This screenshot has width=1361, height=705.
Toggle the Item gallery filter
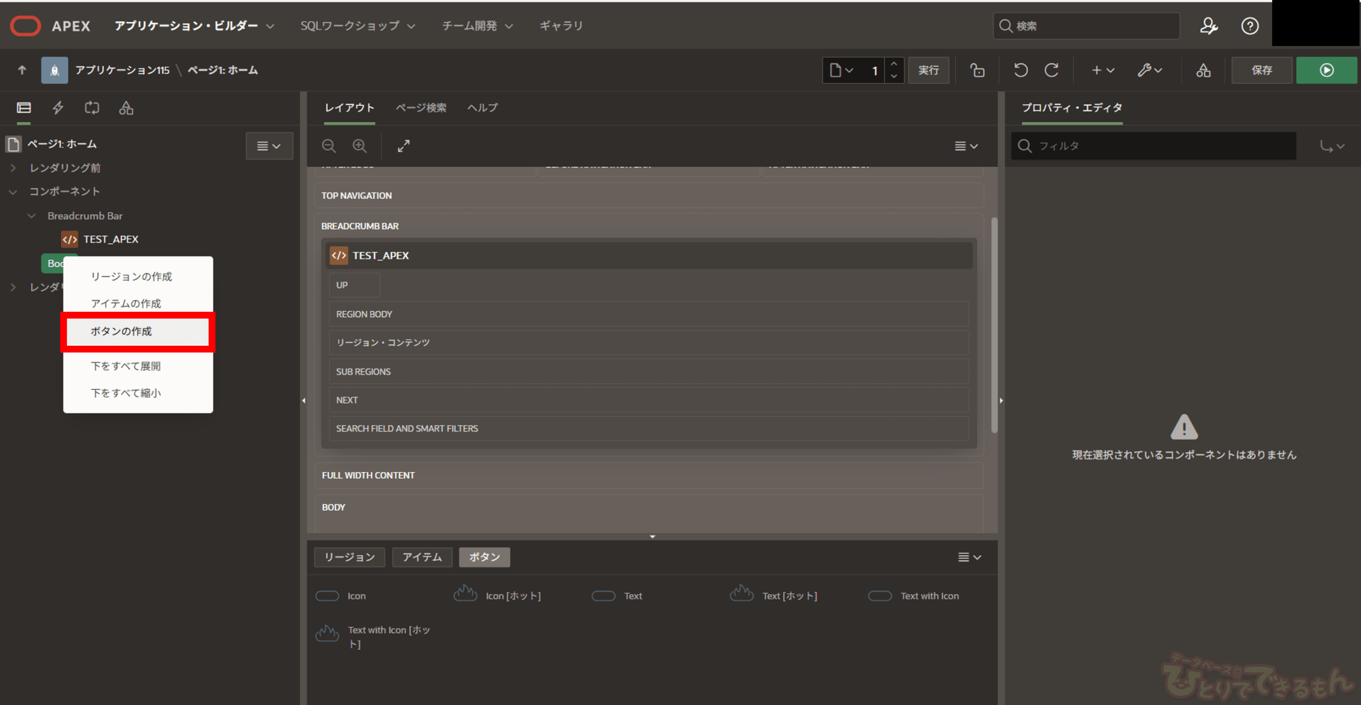point(422,557)
